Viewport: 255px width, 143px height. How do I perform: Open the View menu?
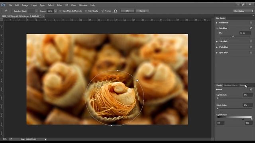(73, 5)
